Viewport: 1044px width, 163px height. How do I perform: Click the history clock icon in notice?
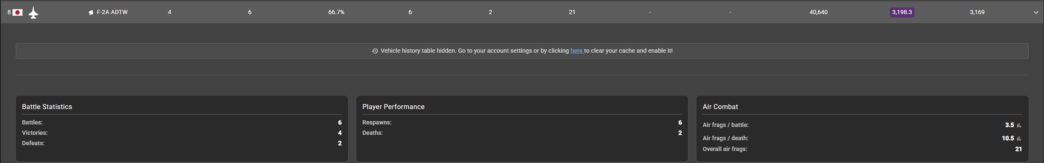375,51
